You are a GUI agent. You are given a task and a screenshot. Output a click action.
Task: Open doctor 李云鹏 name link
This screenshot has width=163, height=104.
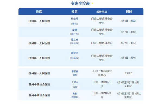coord(75,71)
